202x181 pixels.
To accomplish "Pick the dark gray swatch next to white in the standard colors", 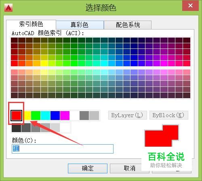I will pyautogui.click(x=84, y=116).
